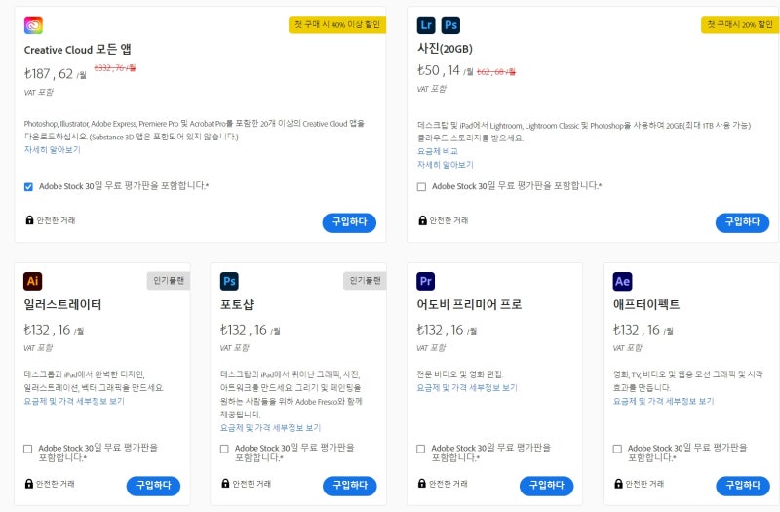780x512 pixels.
Task: Enable Adobe Stock trial in the Premiere Pro card
Action: coord(421,449)
